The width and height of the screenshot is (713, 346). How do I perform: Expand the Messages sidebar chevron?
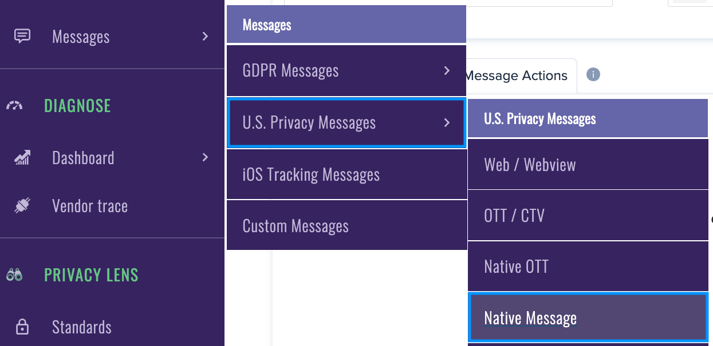click(x=205, y=36)
